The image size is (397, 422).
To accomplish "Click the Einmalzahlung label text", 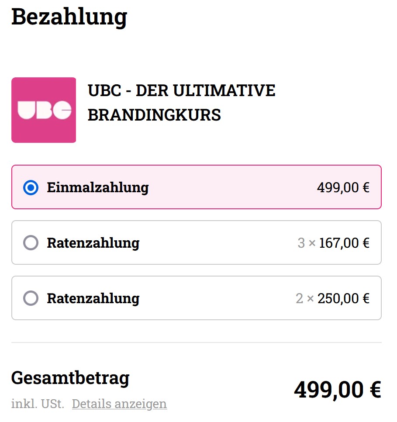I will 98,187.
